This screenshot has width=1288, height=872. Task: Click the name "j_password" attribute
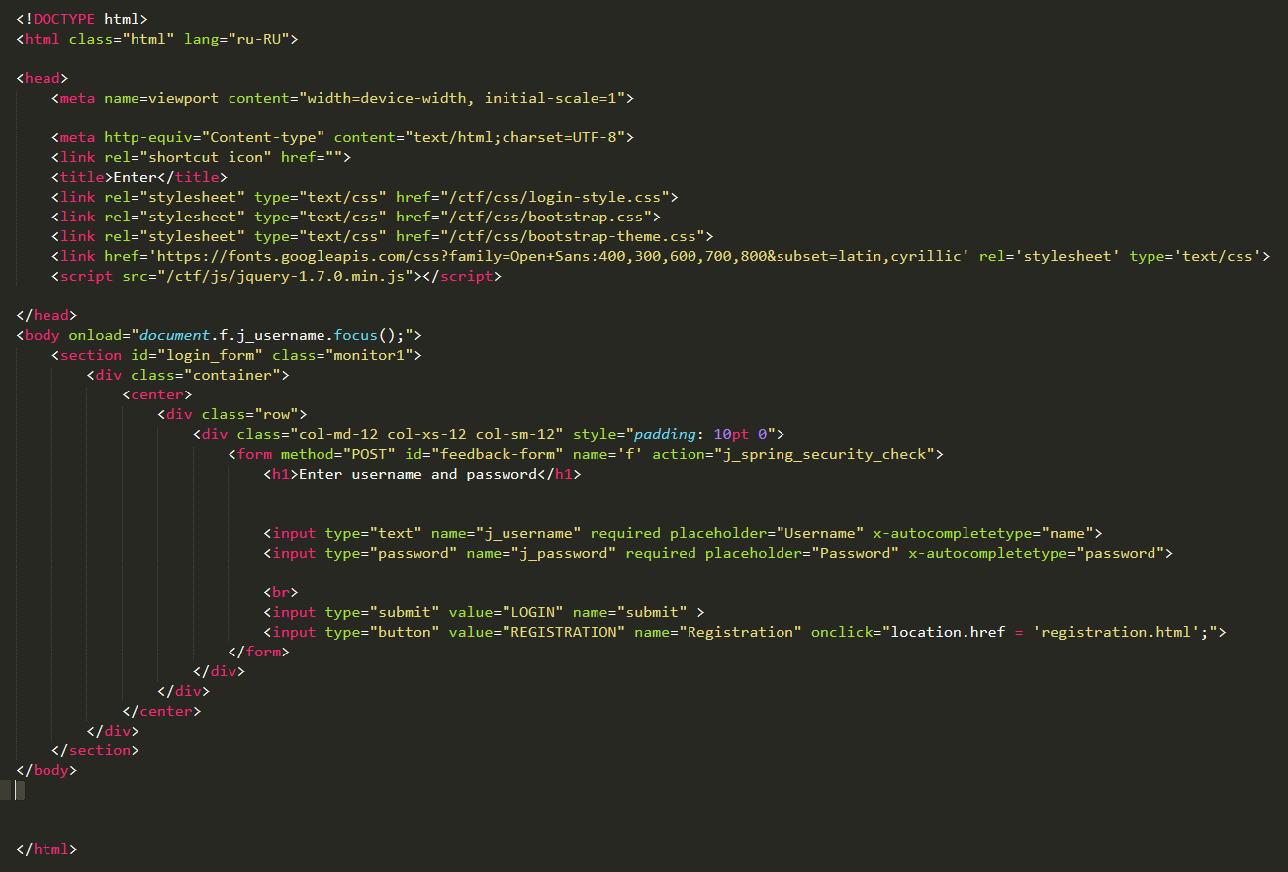pyautogui.click(x=541, y=553)
